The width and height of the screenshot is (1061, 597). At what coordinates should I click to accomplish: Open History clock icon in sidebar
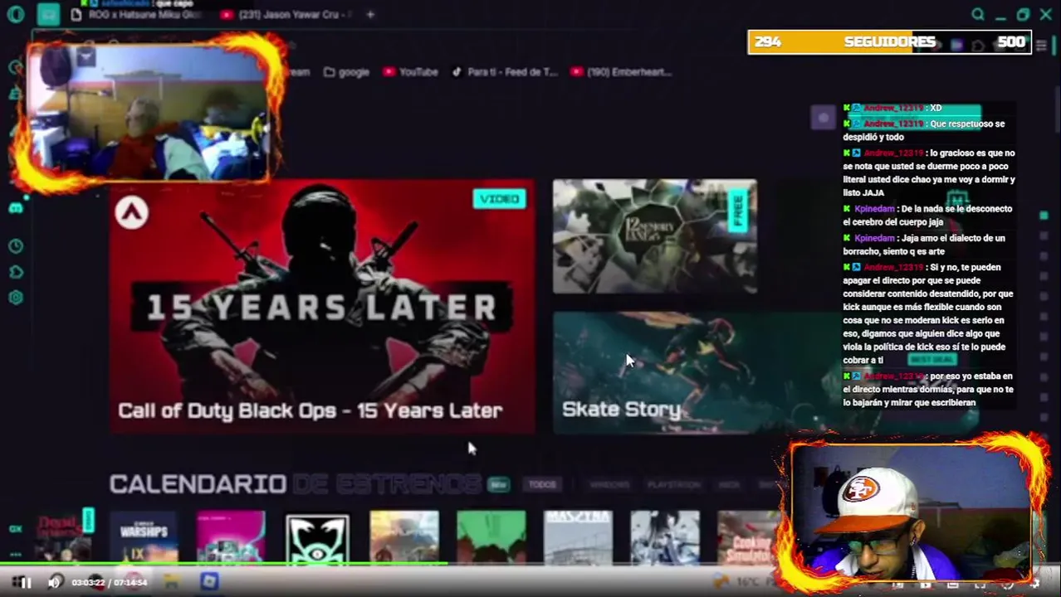pyautogui.click(x=15, y=246)
